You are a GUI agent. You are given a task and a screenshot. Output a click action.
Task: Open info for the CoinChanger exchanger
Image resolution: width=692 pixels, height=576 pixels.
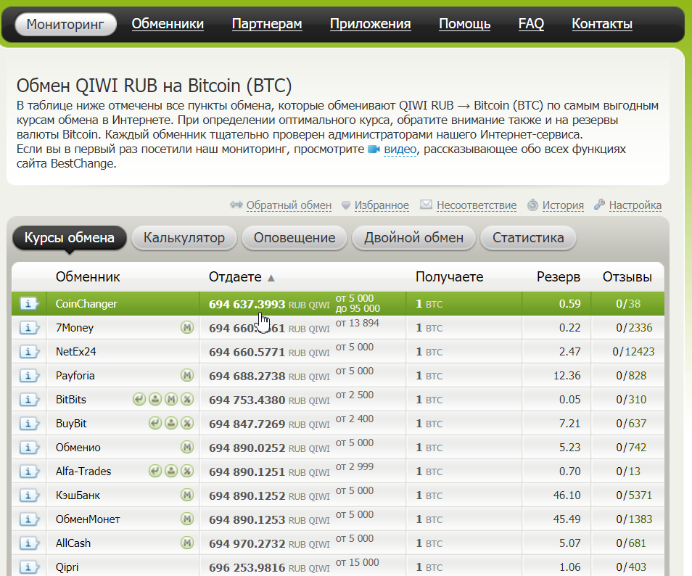click(29, 304)
